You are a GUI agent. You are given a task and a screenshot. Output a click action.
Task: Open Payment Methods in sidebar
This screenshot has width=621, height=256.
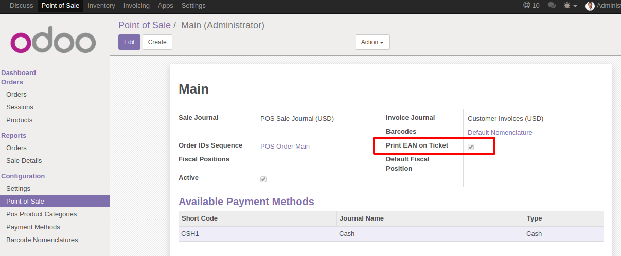tap(33, 227)
